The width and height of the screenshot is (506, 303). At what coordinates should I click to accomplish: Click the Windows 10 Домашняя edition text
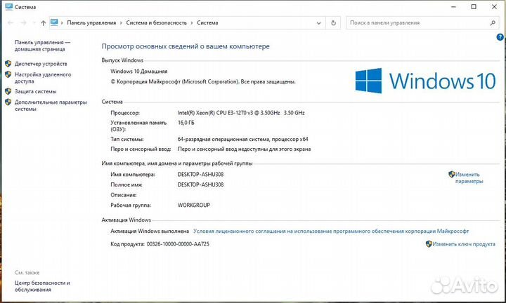click(x=138, y=71)
